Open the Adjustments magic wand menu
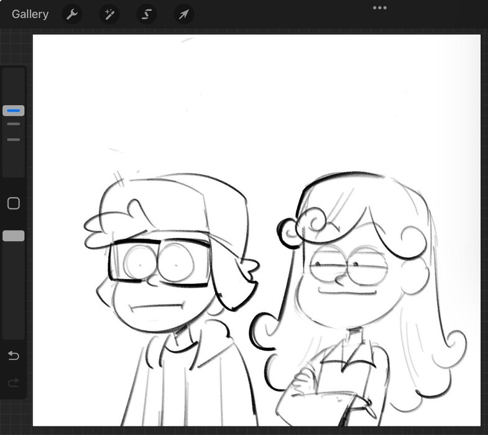 click(109, 14)
